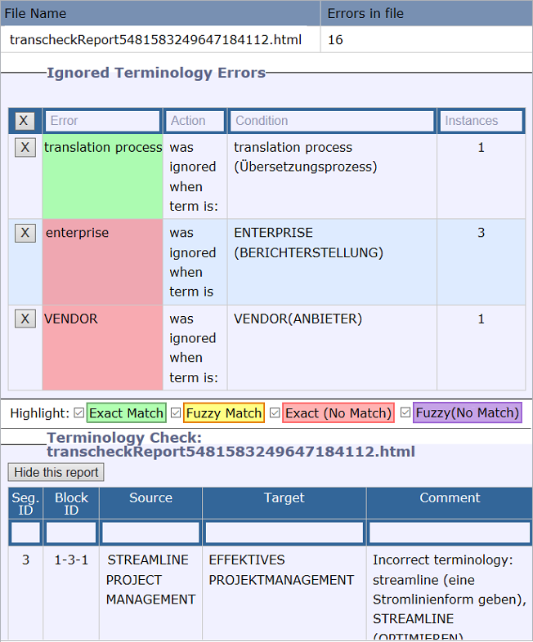This screenshot has width=533, height=642.
Task: Click the purple Fuzzy(No Match) color label
Action: point(467,413)
